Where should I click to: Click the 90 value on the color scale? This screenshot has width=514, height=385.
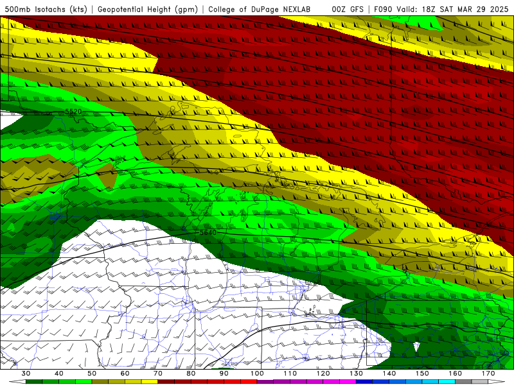(224, 373)
